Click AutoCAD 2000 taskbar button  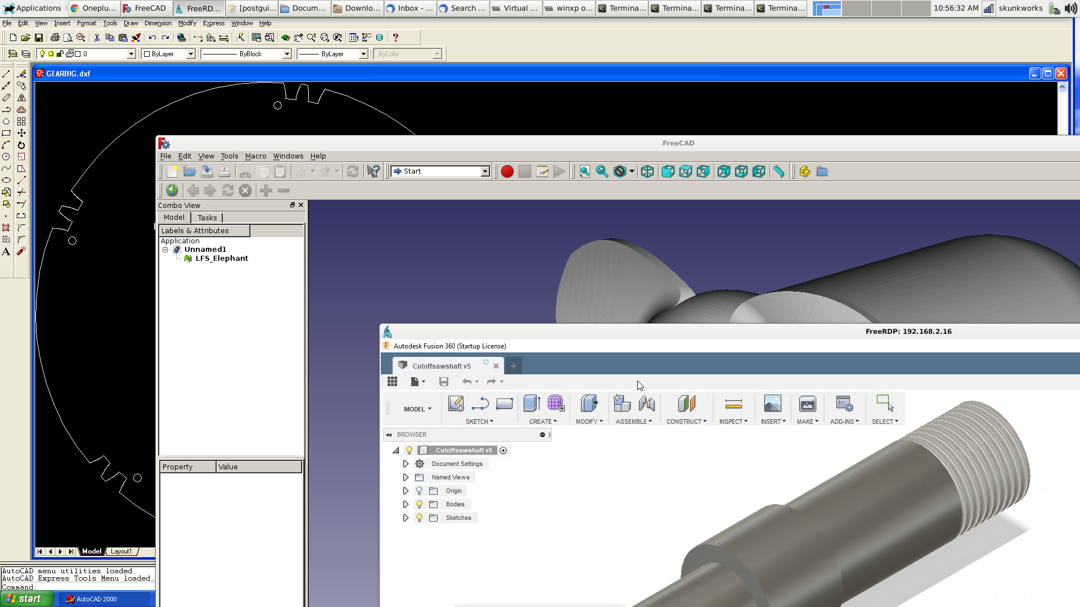pos(105,599)
